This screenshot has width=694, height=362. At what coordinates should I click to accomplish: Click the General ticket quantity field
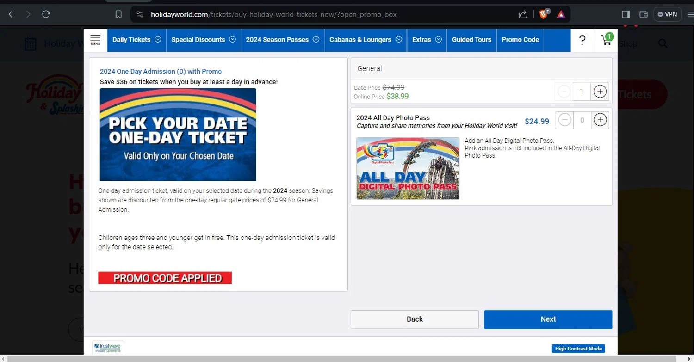point(582,92)
